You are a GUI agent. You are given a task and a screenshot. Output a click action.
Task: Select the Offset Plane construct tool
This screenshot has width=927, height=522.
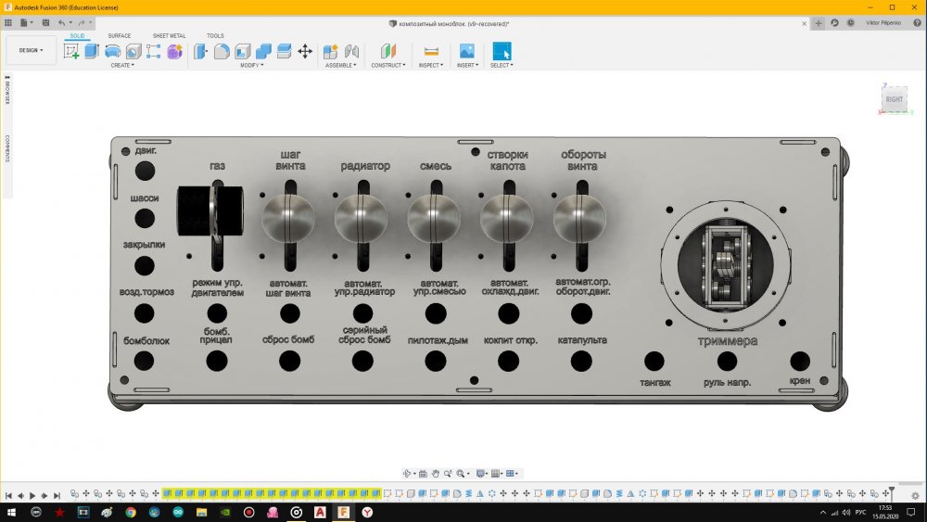click(388, 51)
